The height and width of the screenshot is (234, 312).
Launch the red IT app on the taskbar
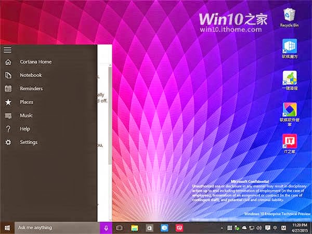pyautogui.click(x=179, y=228)
